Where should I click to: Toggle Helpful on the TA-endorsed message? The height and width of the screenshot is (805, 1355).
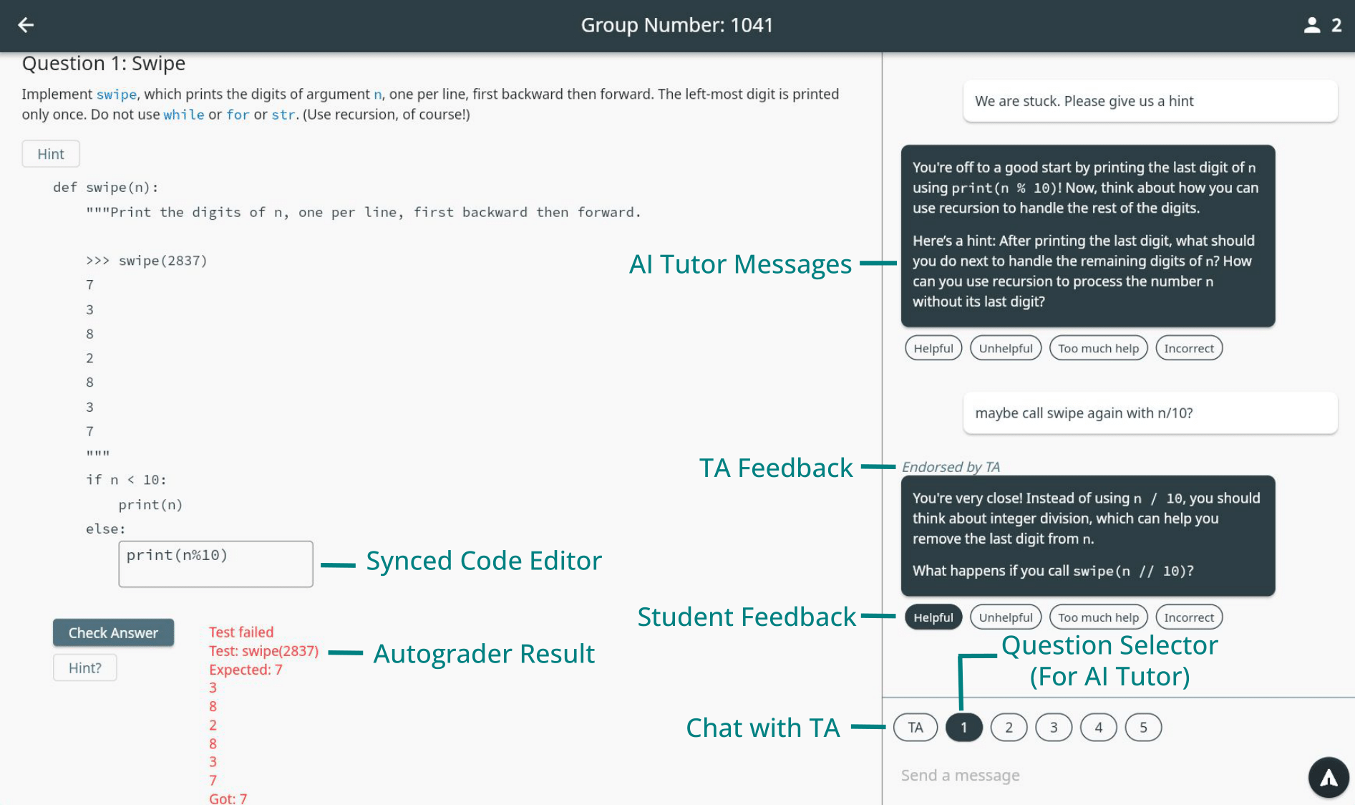coord(933,617)
